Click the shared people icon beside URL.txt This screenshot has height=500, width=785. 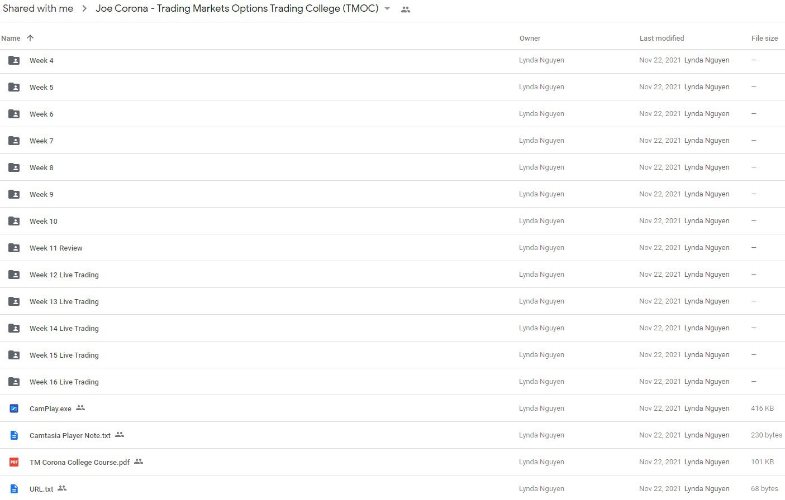(62, 488)
